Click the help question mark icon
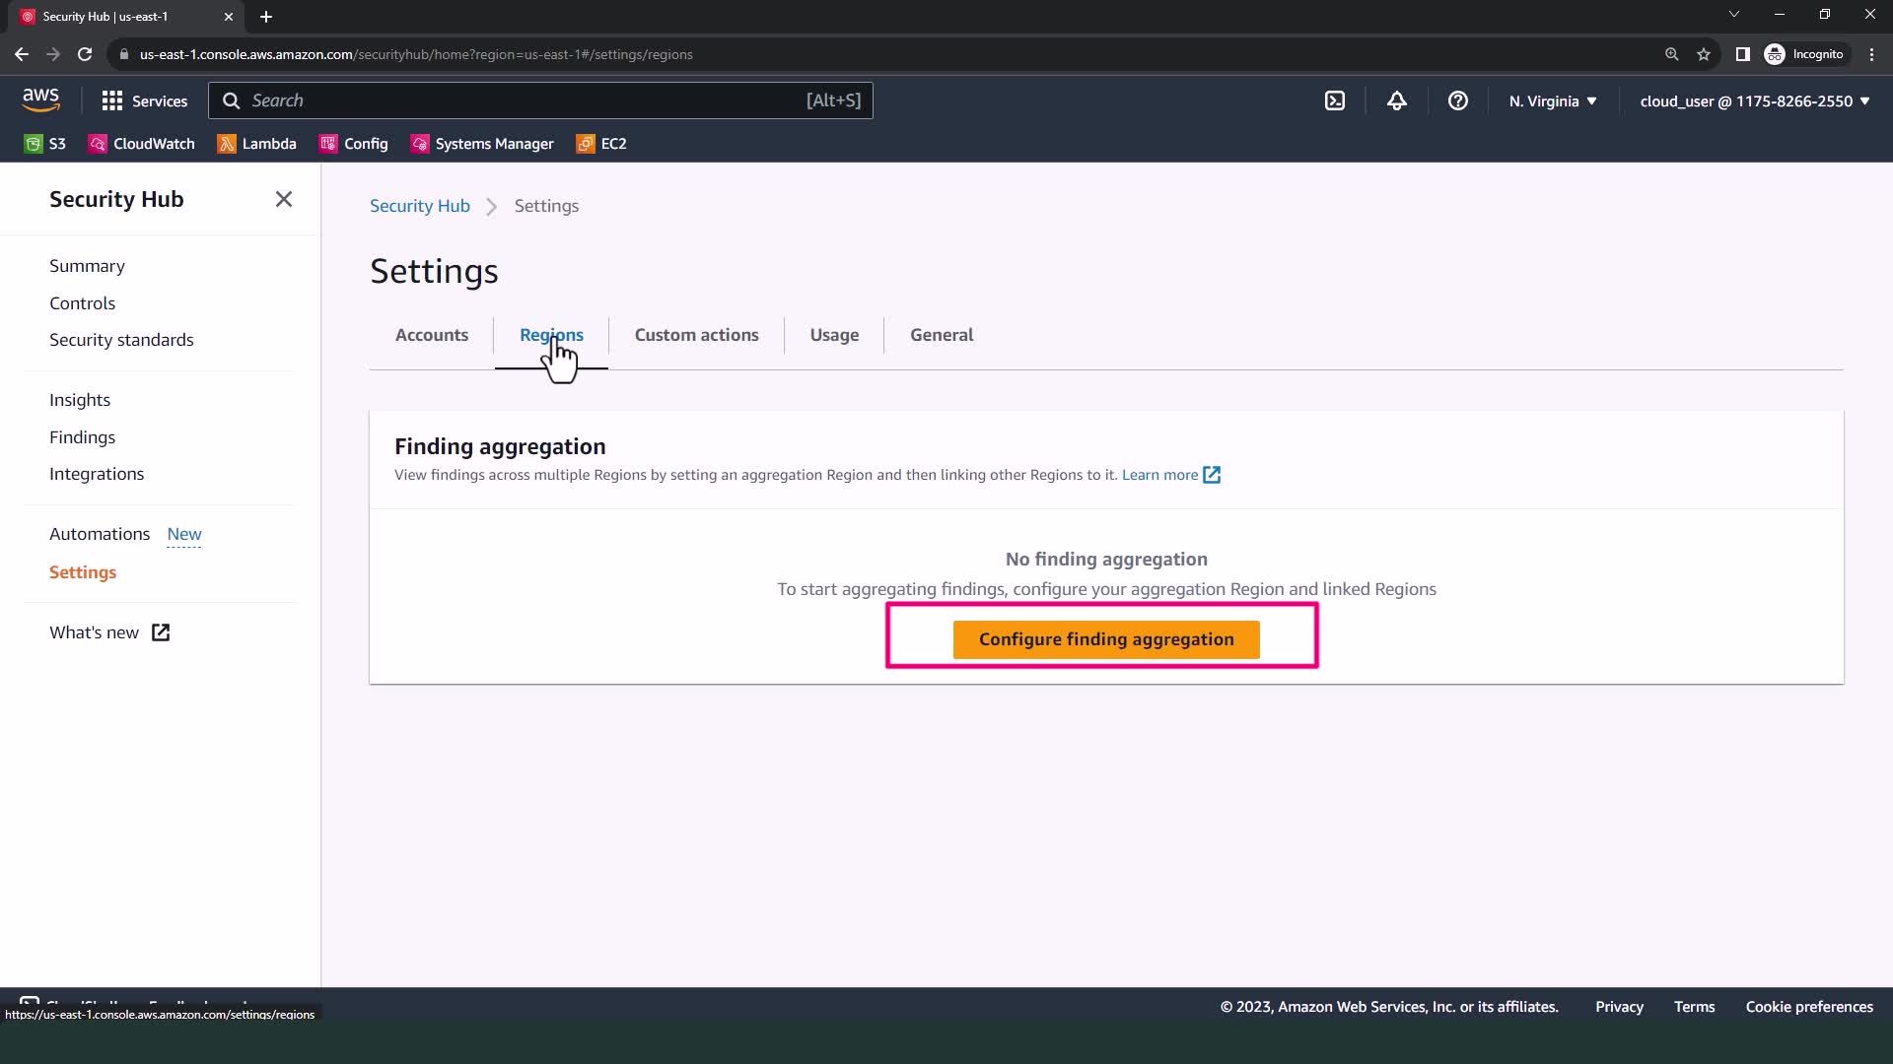This screenshot has height=1064, width=1893. (x=1457, y=100)
